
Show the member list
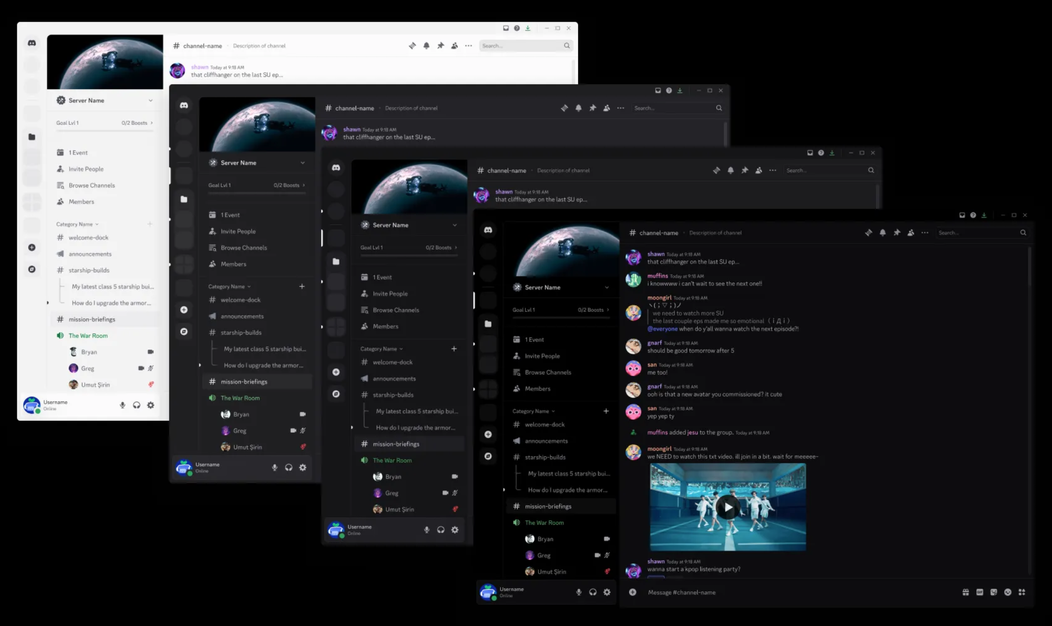(x=911, y=233)
